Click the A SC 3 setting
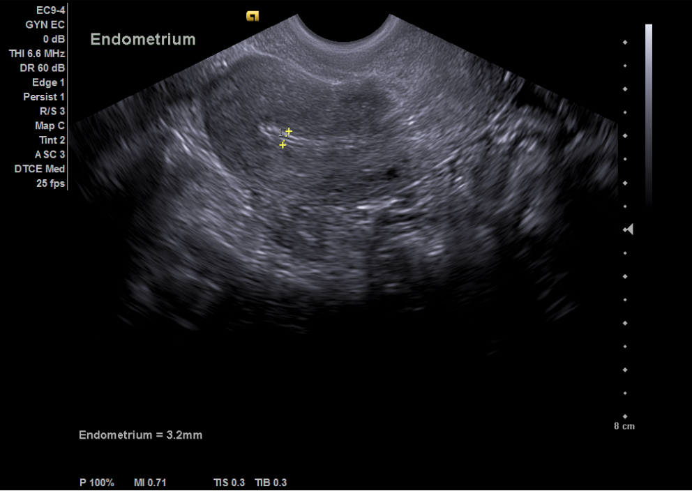Viewport: 692px width, 491px height. (x=50, y=154)
